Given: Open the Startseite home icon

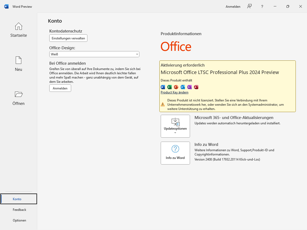Looking at the screenshot, I should click(18, 27).
